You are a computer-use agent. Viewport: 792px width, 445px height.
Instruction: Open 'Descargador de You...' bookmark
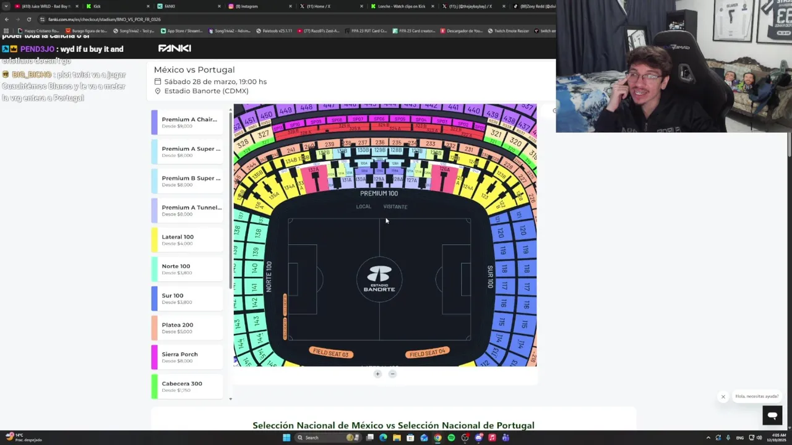click(461, 30)
